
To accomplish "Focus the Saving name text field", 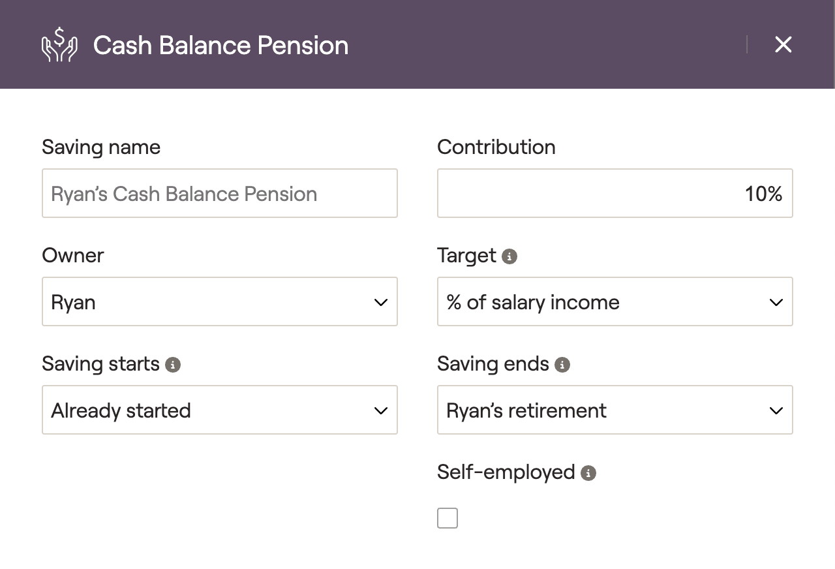I will [x=220, y=193].
